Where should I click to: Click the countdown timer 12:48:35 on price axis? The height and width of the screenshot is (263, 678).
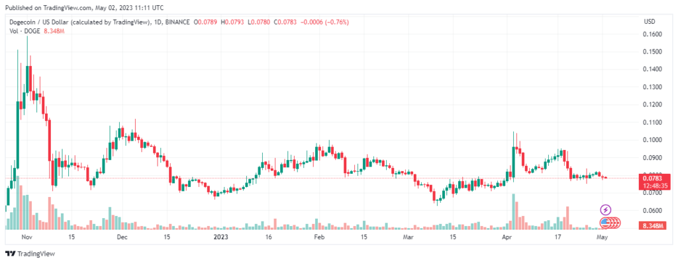tap(654, 186)
